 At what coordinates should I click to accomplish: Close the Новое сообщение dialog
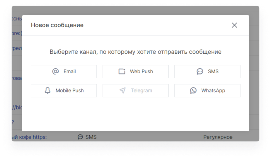[234, 25]
